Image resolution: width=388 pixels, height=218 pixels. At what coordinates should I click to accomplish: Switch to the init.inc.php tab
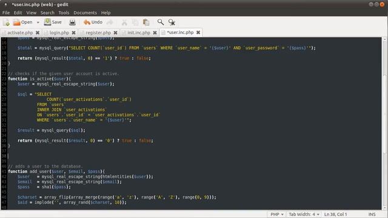click(139, 33)
